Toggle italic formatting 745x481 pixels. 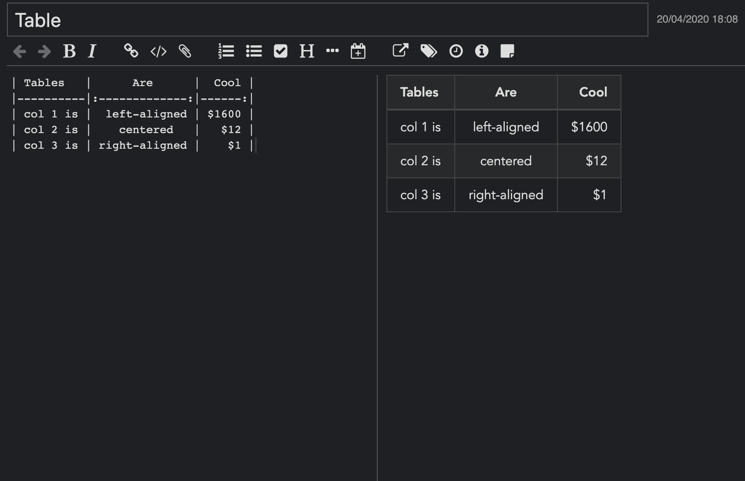pyautogui.click(x=92, y=51)
